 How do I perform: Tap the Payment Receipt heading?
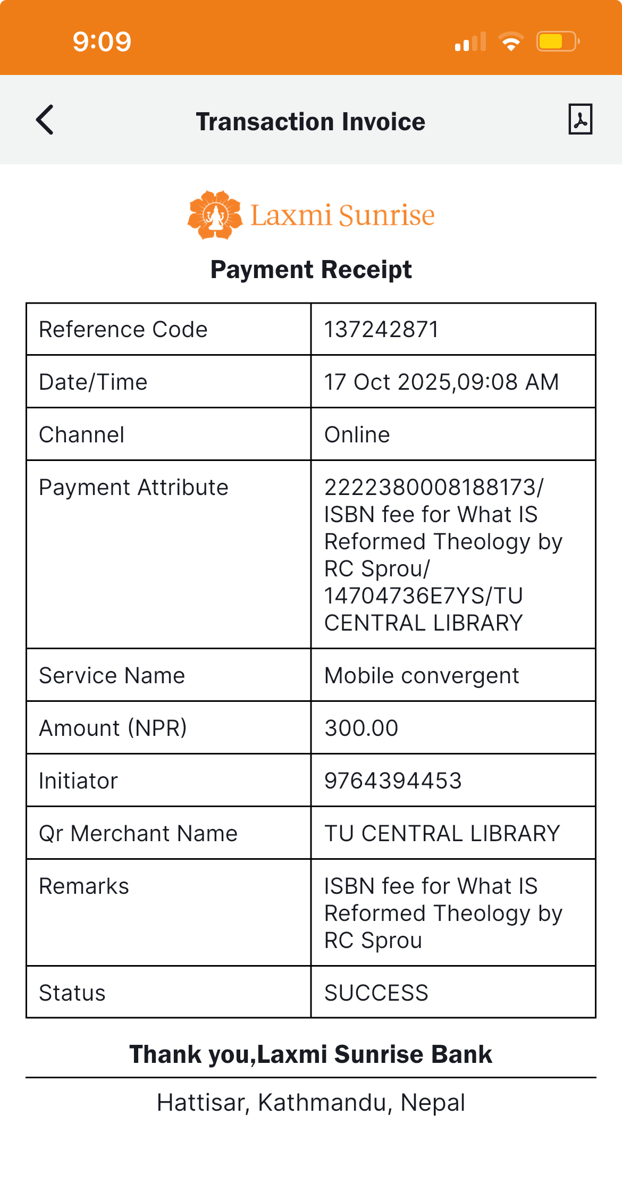click(311, 270)
